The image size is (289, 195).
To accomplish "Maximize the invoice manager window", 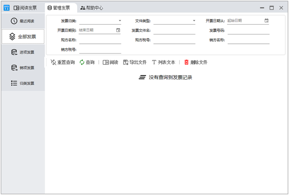I will point(272,8).
